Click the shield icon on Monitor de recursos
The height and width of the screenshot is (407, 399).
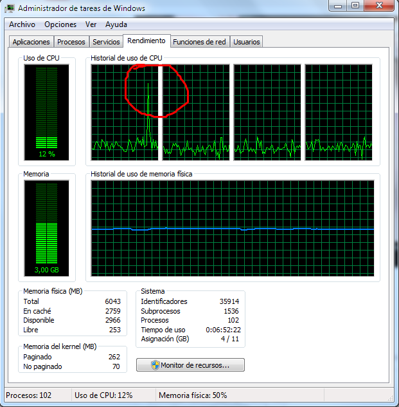(x=155, y=365)
